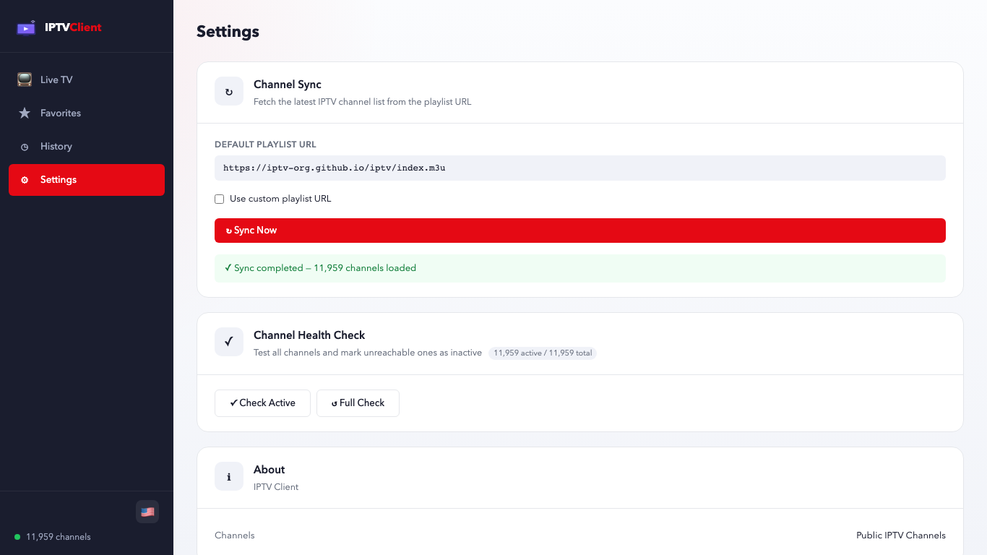This screenshot has height=555, width=987.
Task: Enable the Use custom playlist URL checkbox
Action: [x=220, y=199]
